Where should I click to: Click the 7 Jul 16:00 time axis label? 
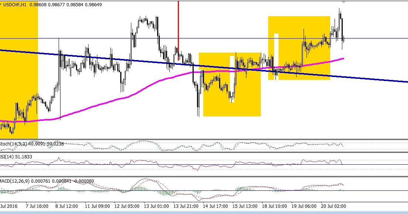37,206
